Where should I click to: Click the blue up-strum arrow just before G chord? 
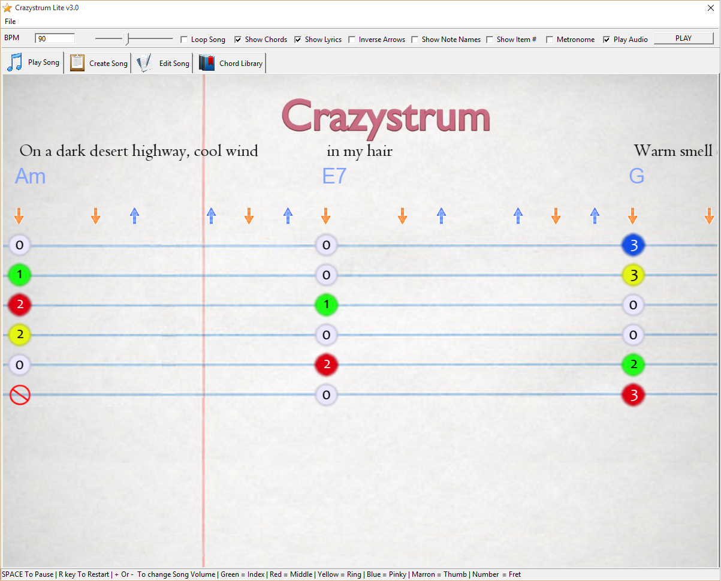pyautogui.click(x=595, y=216)
